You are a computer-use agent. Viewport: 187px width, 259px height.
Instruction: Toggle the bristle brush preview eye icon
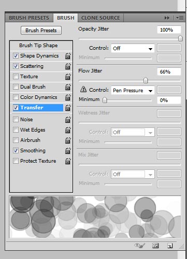(140, 246)
